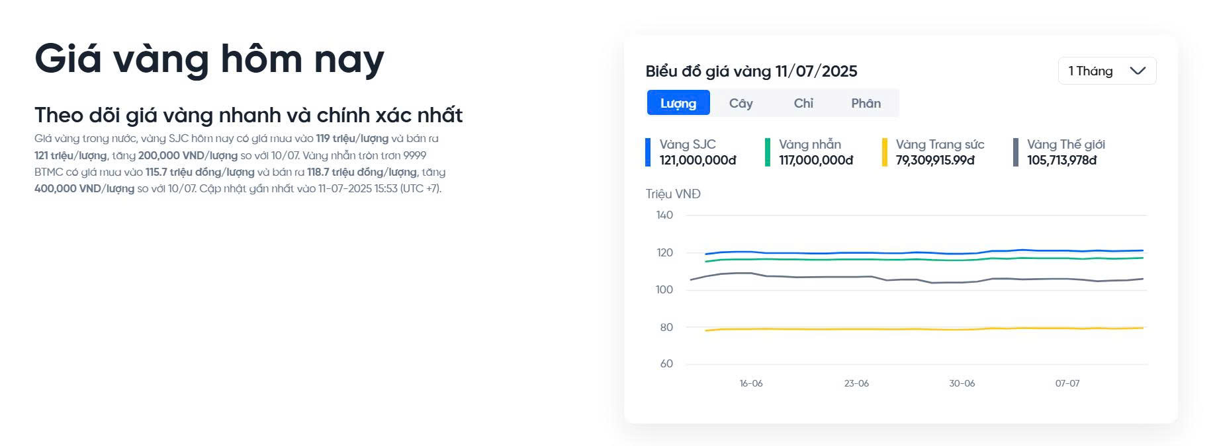Switch to the Cây unit tab
The height and width of the screenshot is (446, 1215).
[741, 103]
